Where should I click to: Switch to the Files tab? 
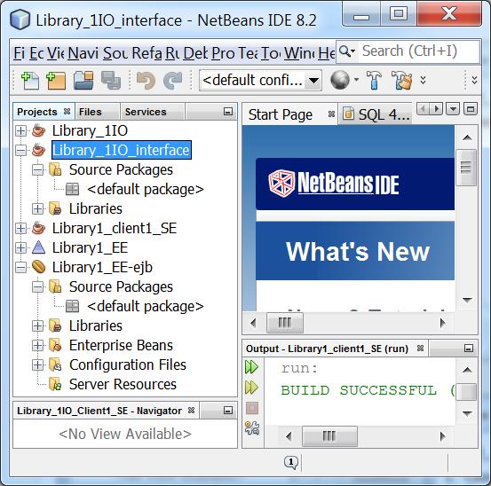pos(98,112)
